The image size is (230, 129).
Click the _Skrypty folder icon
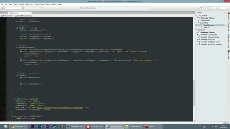201,23
